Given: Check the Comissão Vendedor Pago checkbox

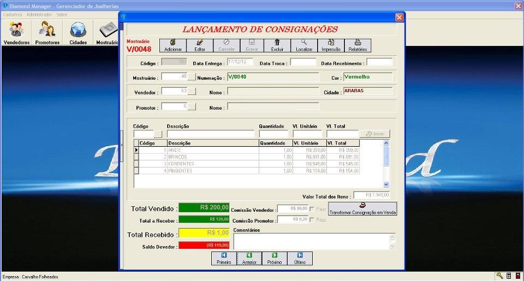Looking at the screenshot, I should [x=312, y=209].
